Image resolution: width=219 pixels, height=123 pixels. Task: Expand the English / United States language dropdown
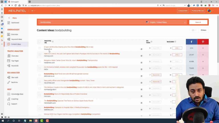pos(166,22)
